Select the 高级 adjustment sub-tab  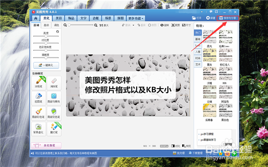coord(46,25)
